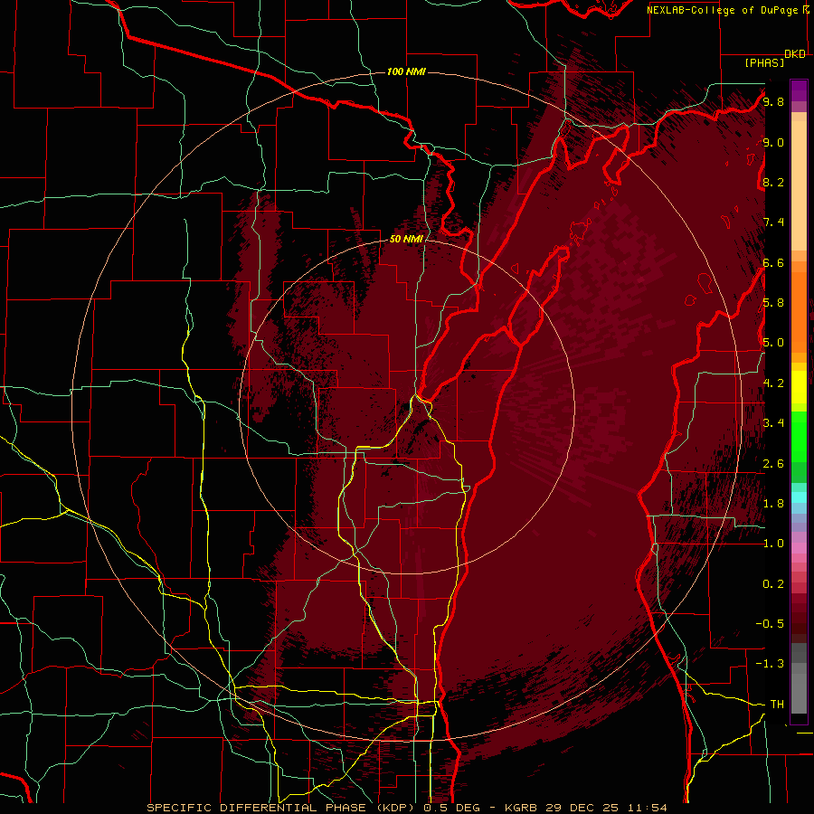Click the -0.5 scale label

pyautogui.click(x=770, y=624)
